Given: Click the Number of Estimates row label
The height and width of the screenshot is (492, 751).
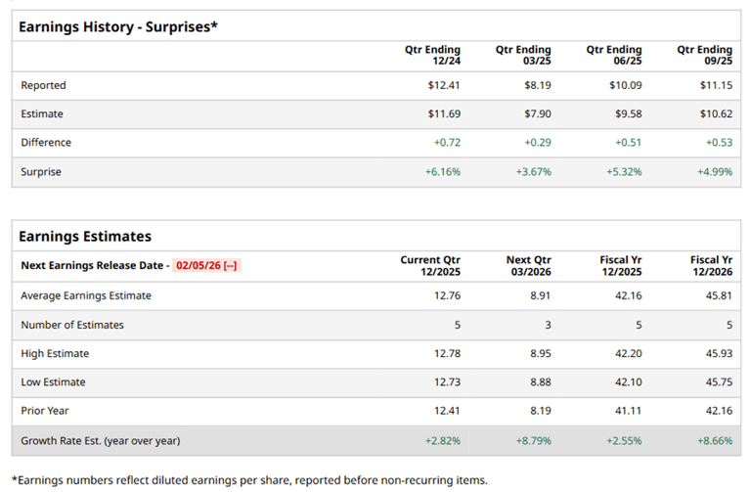Looking at the screenshot, I should [72, 324].
